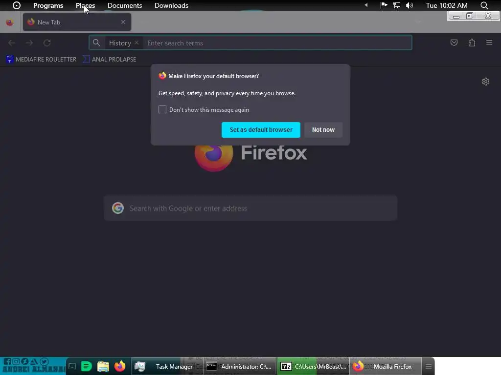501x375 pixels.
Task: Launch the pinned Firefox taskbar icon
Action: [x=120, y=366]
